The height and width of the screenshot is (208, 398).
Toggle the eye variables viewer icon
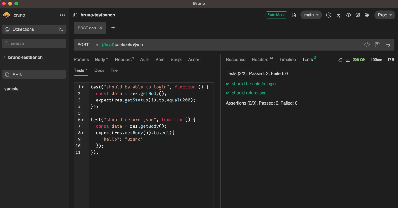coord(348,15)
